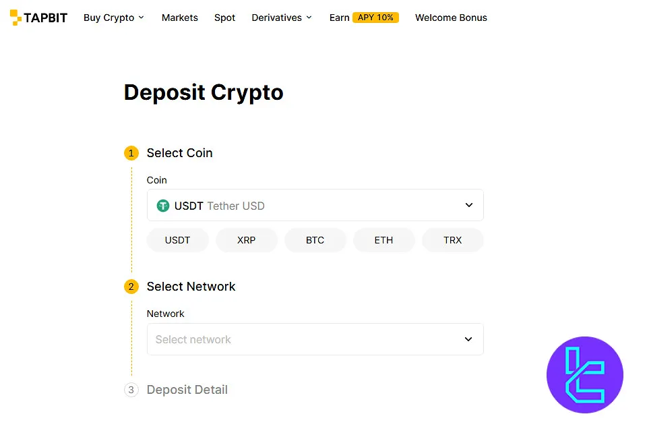Open the Earn menu item
The height and width of the screenshot is (437, 647).
(x=339, y=18)
